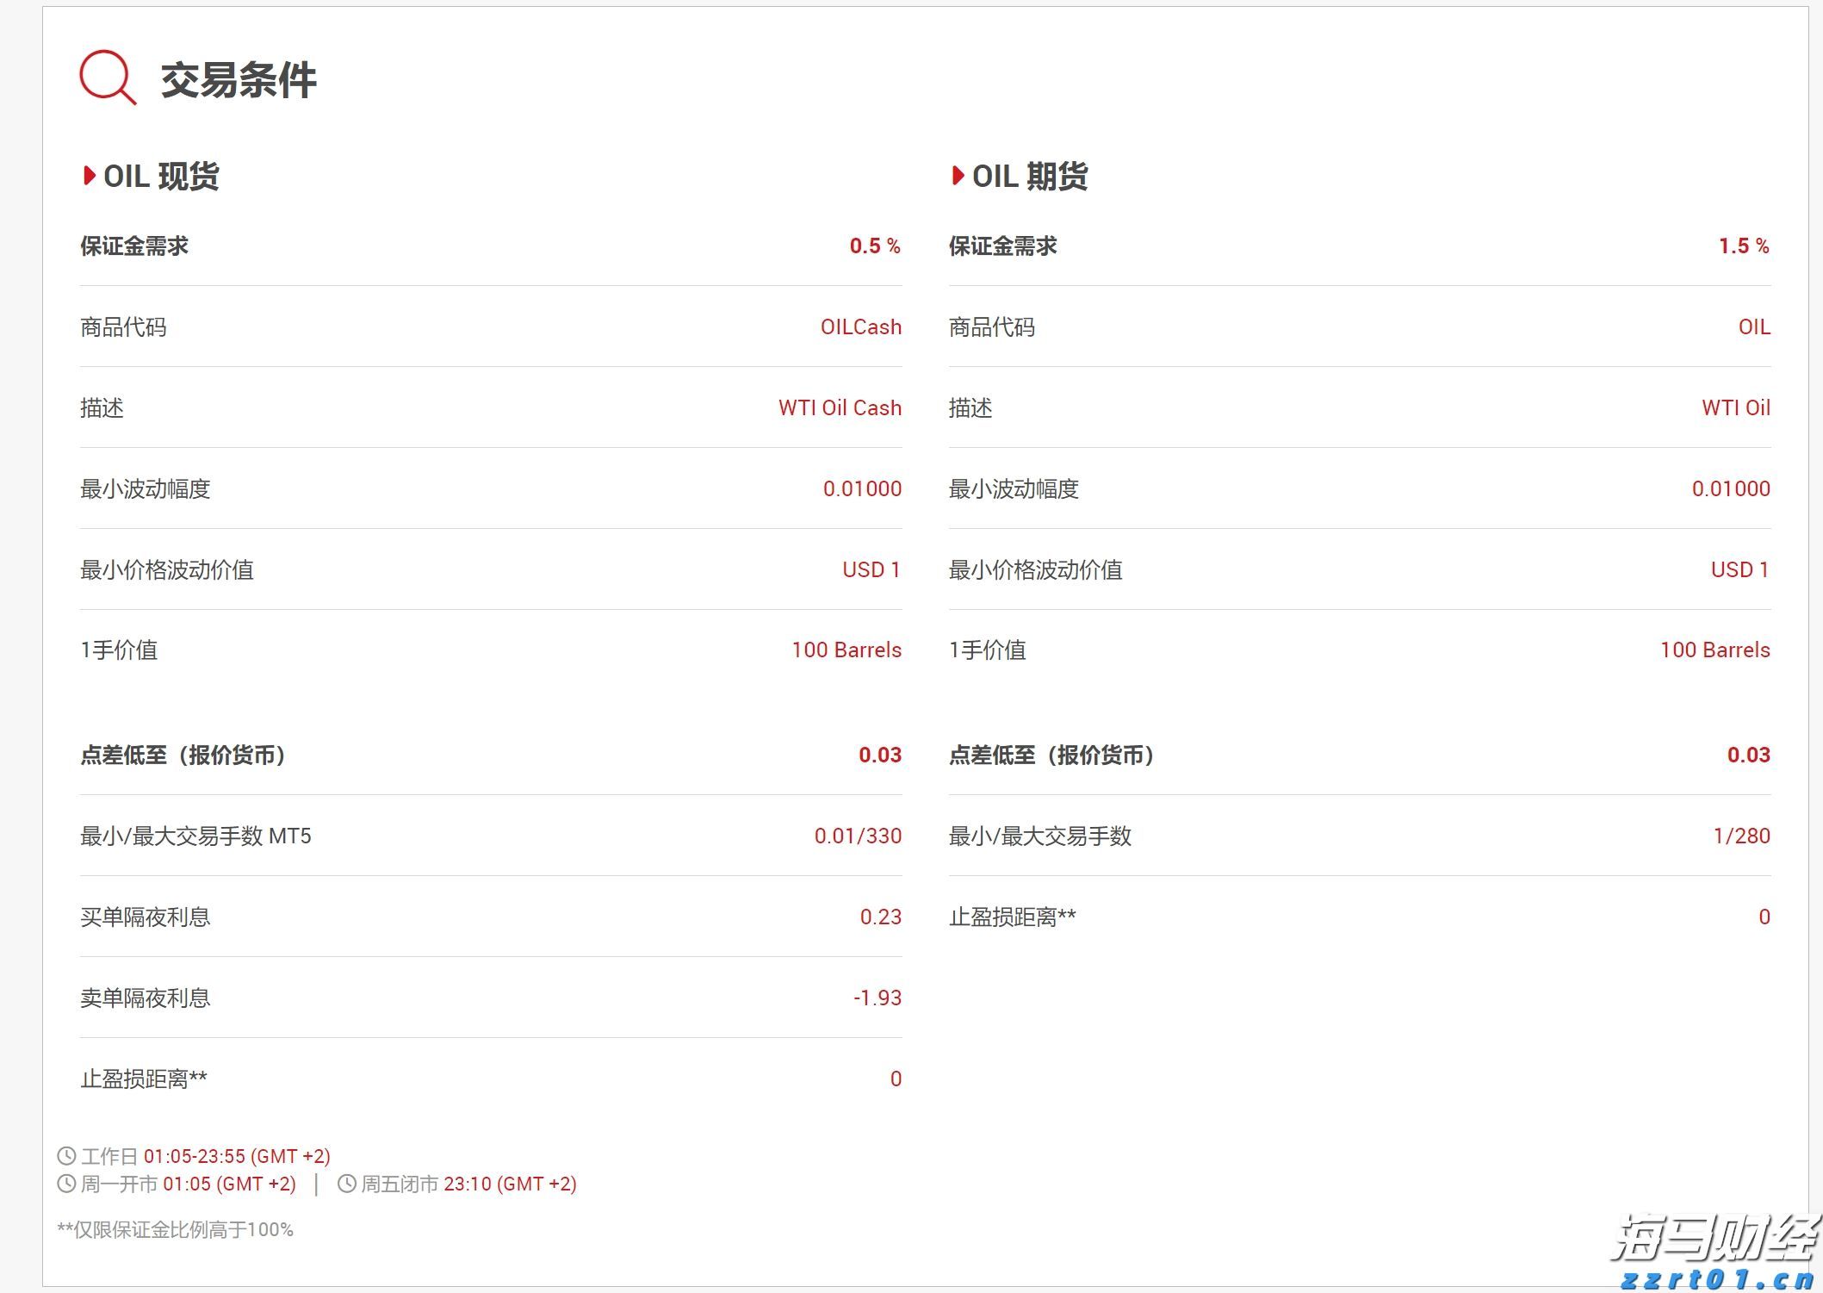The width and height of the screenshot is (1823, 1293).
Task: Click the clock icon next to 周五闭市 time
Action: coord(348,1184)
